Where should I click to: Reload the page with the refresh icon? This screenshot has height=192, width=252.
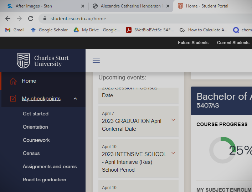click(31, 19)
